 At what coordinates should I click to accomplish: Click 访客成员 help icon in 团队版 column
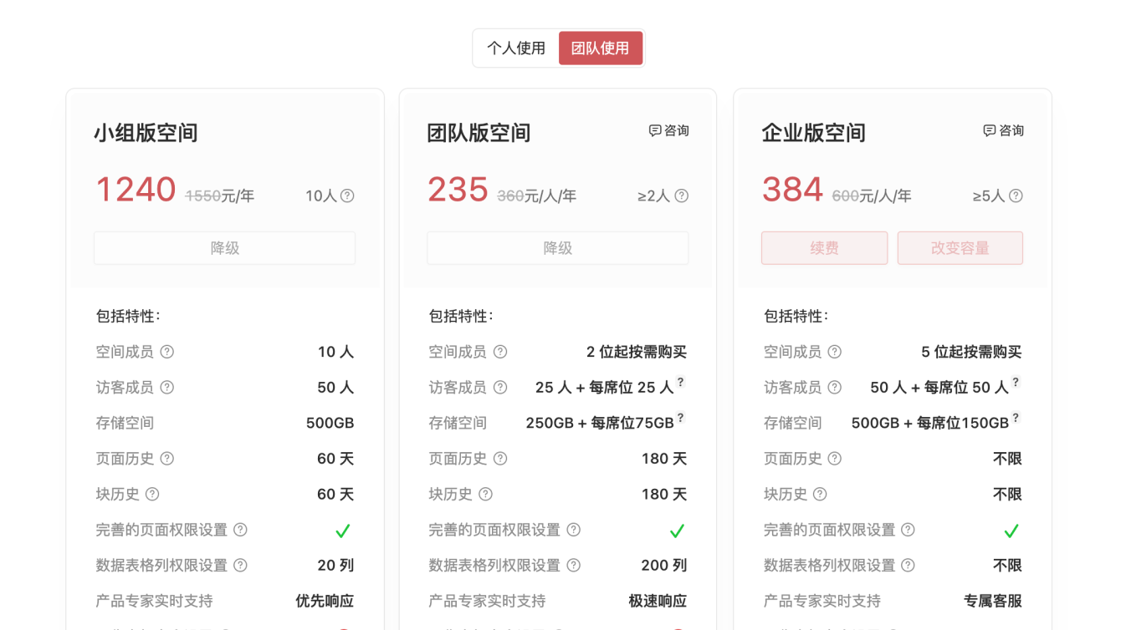point(500,388)
